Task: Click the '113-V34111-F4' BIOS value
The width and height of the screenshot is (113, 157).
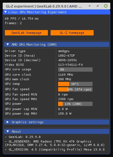Action: pyautogui.click(x=70, y=65)
